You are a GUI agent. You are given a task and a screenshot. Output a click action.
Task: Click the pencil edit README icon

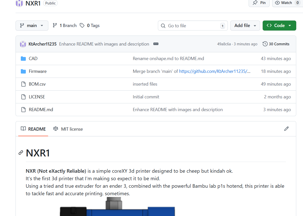point(286,129)
